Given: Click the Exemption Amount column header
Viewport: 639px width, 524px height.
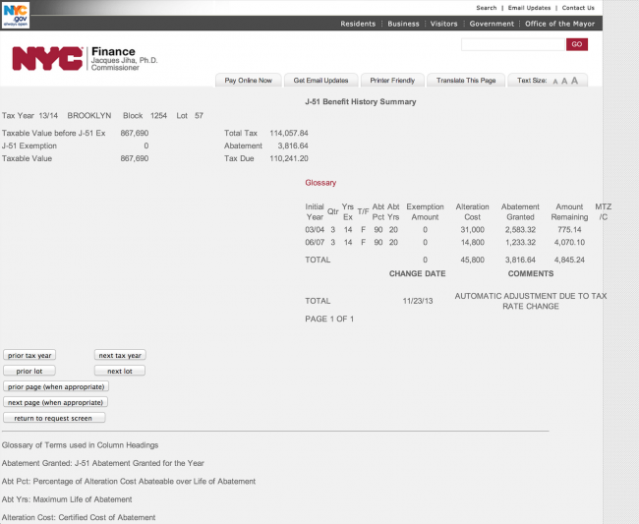Looking at the screenshot, I should [x=425, y=212].
